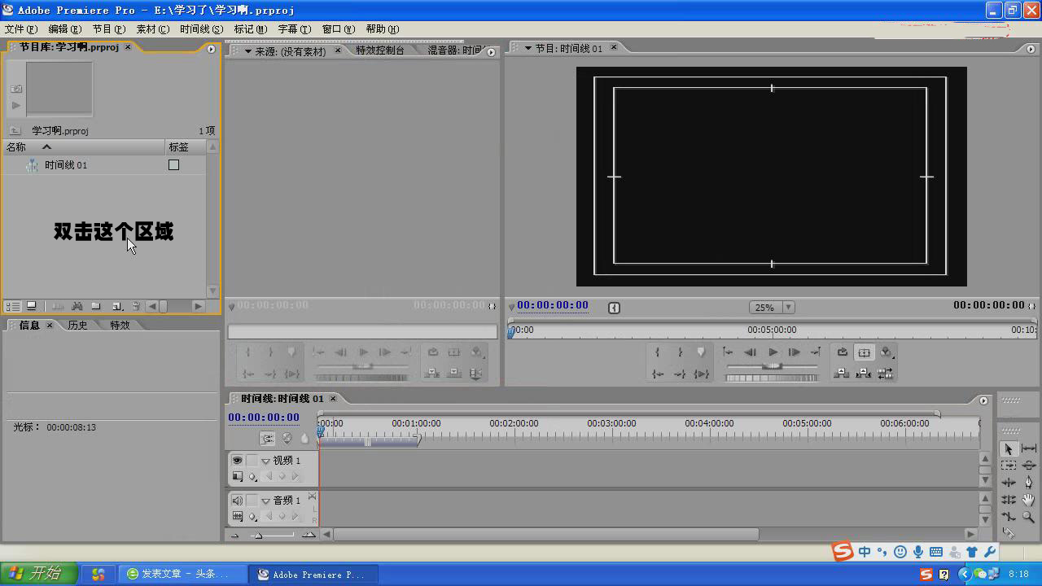Image resolution: width=1042 pixels, height=586 pixels.
Task: Collapse the 音频 1 track triangle
Action: (265, 501)
